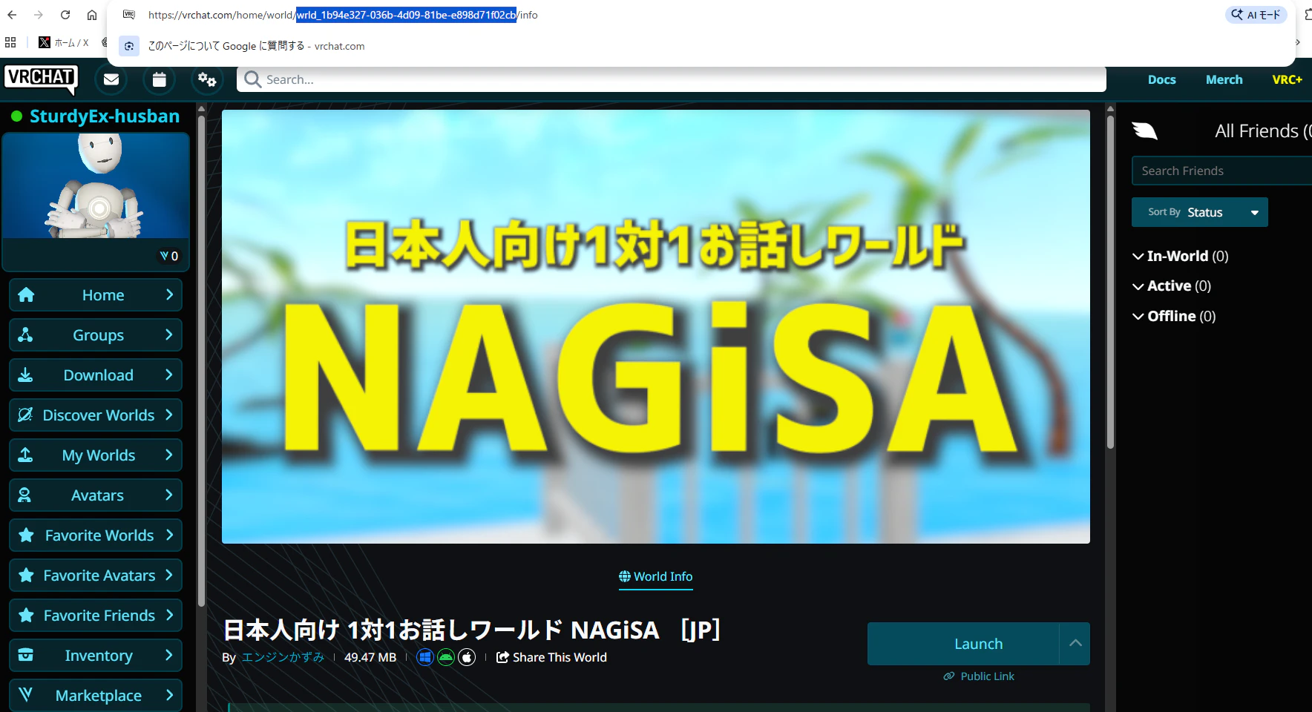Viewport: 1312px width, 712px height.
Task: Click the All Friends heading
Action: (1263, 131)
